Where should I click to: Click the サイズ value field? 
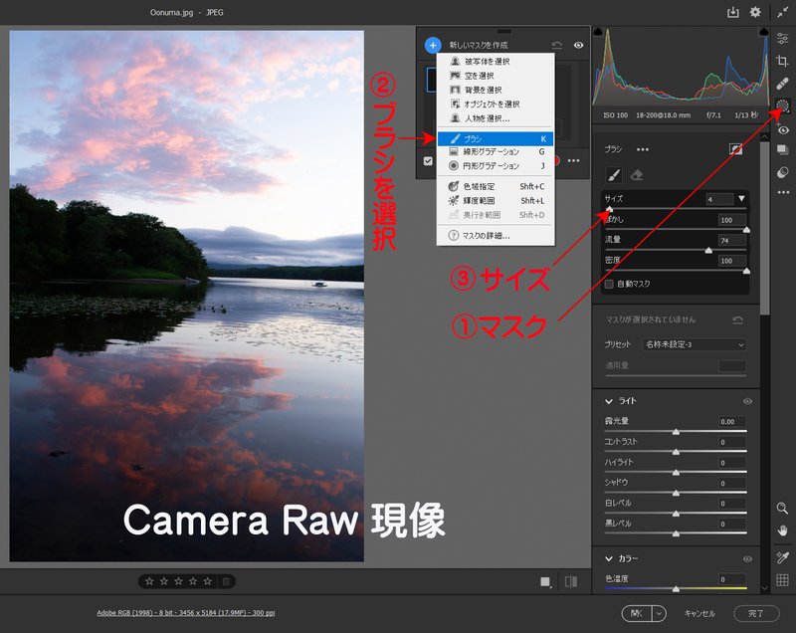(x=719, y=199)
